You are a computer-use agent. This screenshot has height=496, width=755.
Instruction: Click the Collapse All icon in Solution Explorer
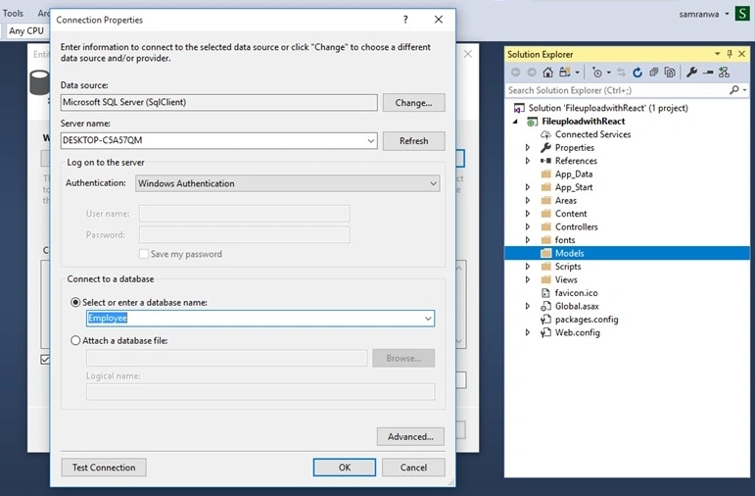(x=653, y=73)
